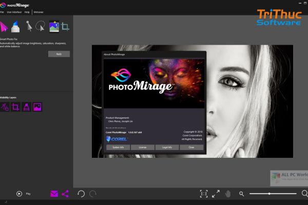Pick the dashed lasso selection tool
This screenshot has height=205, width=308.
[41, 26]
